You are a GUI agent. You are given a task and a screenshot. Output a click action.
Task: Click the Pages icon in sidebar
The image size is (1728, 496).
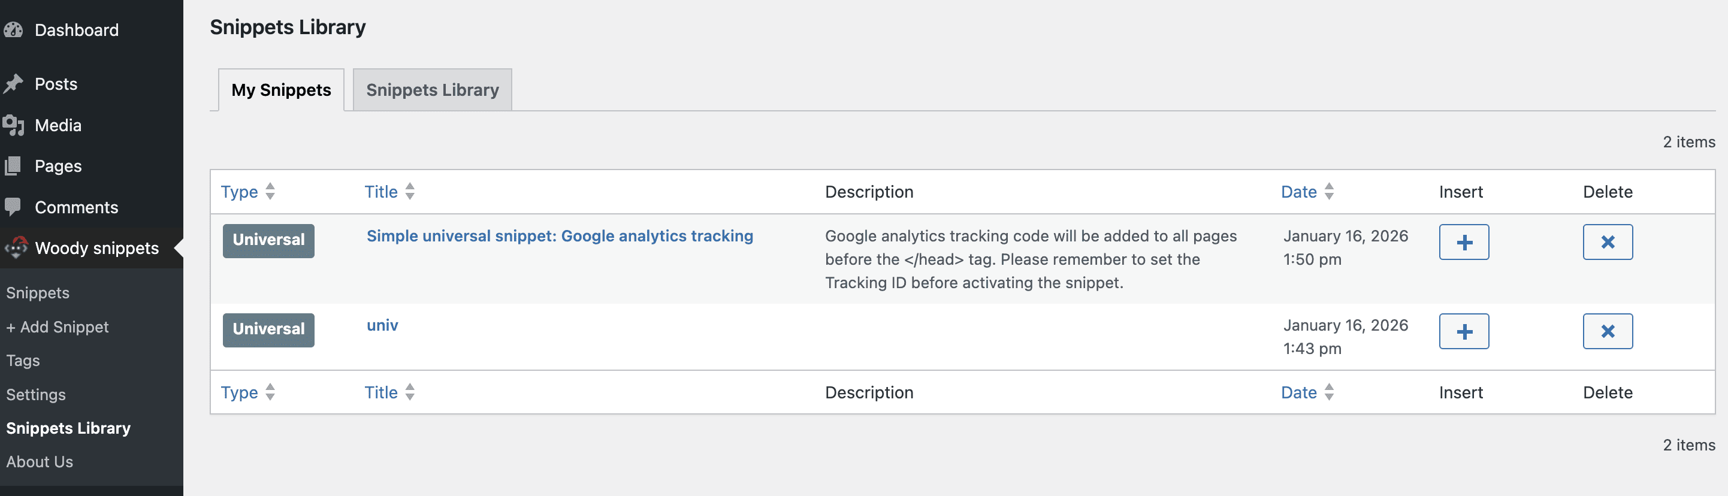click(x=13, y=166)
